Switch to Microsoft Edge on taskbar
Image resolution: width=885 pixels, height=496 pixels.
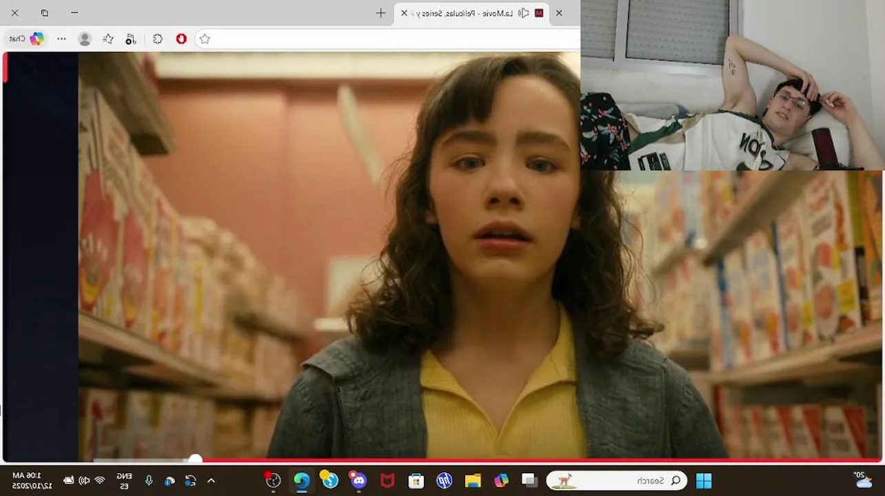point(301,480)
